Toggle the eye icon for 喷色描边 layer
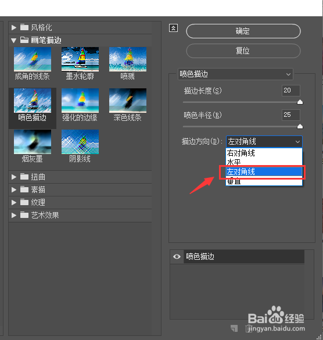 (177, 257)
